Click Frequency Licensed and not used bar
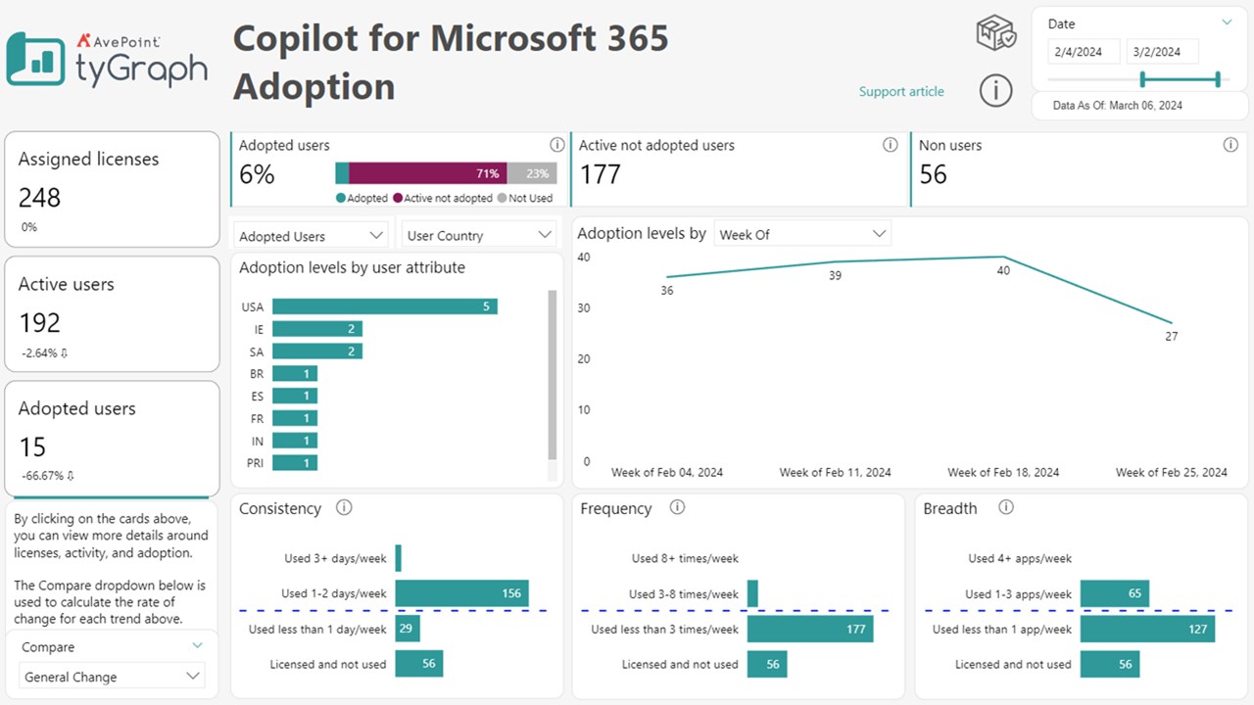Image resolution: width=1254 pixels, height=705 pixels. coord(767,664)
